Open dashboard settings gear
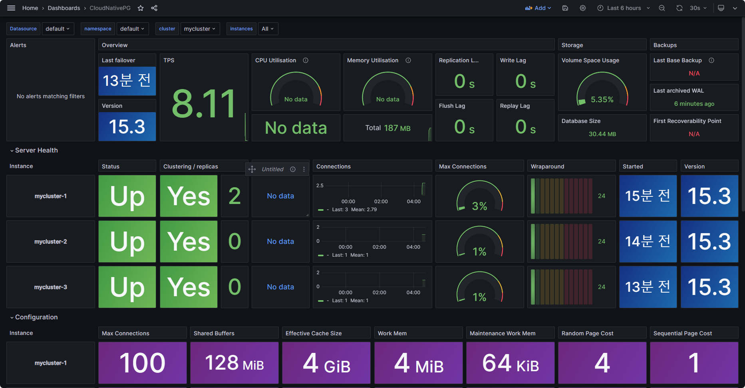 583,8
